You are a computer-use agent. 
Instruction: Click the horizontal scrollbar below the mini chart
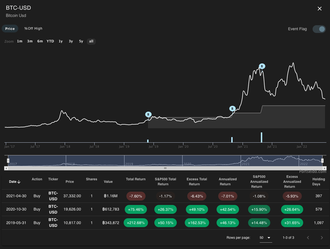pyautogui.click(x=165, y=168)
